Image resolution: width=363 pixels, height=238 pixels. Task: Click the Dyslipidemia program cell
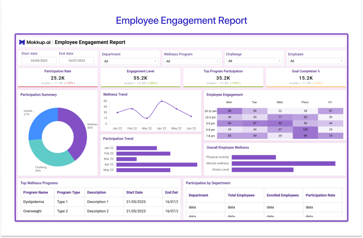[34, 202]
